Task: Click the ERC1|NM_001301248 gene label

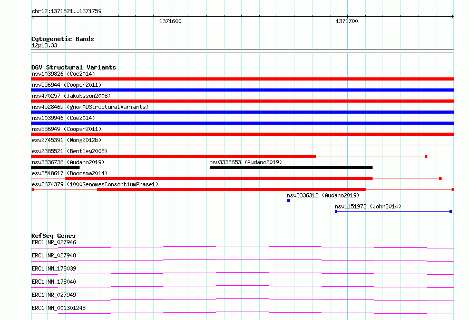Action: coord(58,308)
